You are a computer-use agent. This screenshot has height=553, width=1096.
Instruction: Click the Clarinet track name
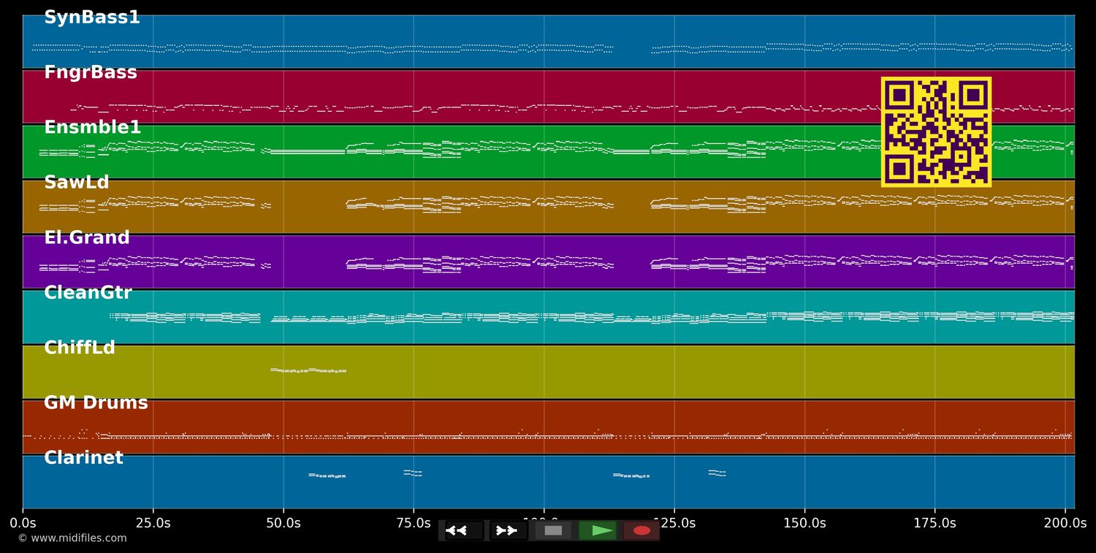click(84, 459)
